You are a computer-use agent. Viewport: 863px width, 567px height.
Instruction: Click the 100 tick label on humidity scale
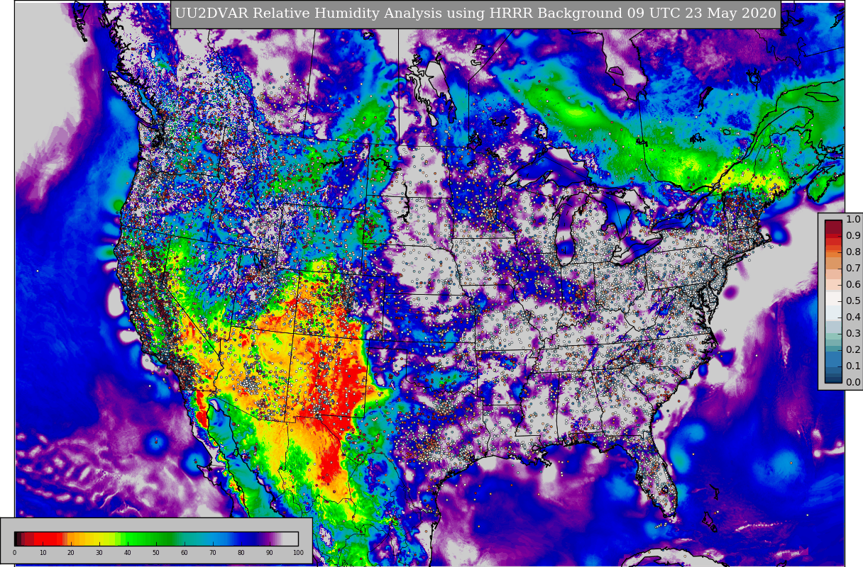click(298, 553)
